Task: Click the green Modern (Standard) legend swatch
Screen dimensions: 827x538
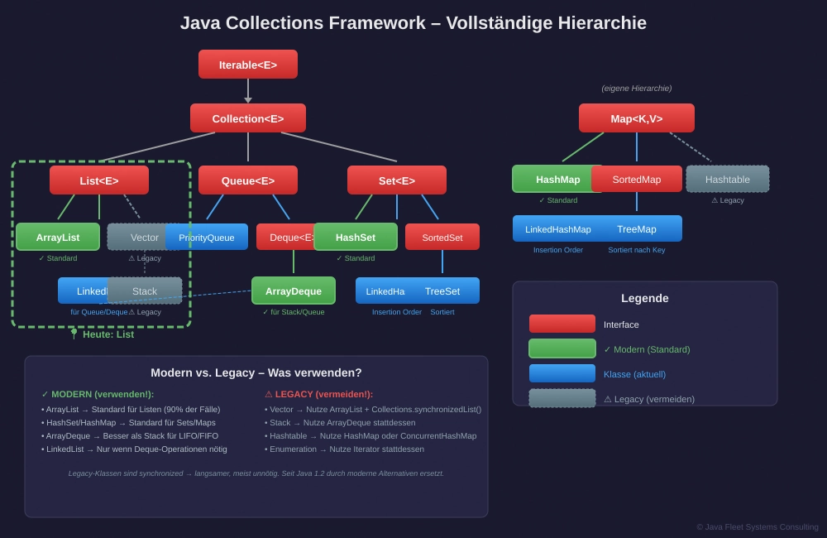Action: click(562, 348)
